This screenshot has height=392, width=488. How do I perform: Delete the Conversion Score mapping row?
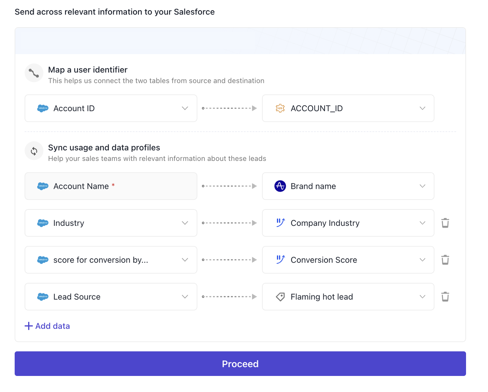(445, 260)
